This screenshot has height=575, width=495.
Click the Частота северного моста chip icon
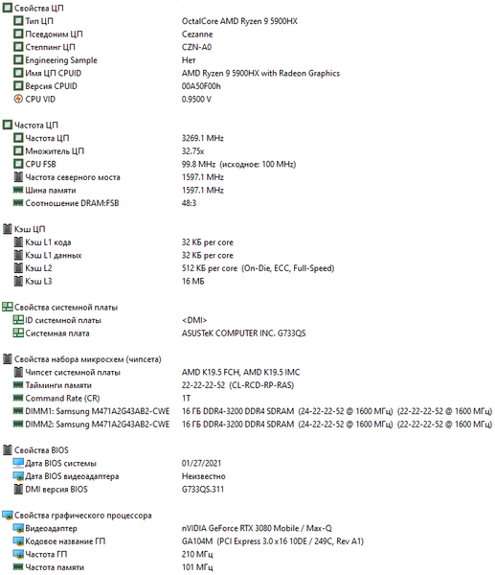pos(18,177)
